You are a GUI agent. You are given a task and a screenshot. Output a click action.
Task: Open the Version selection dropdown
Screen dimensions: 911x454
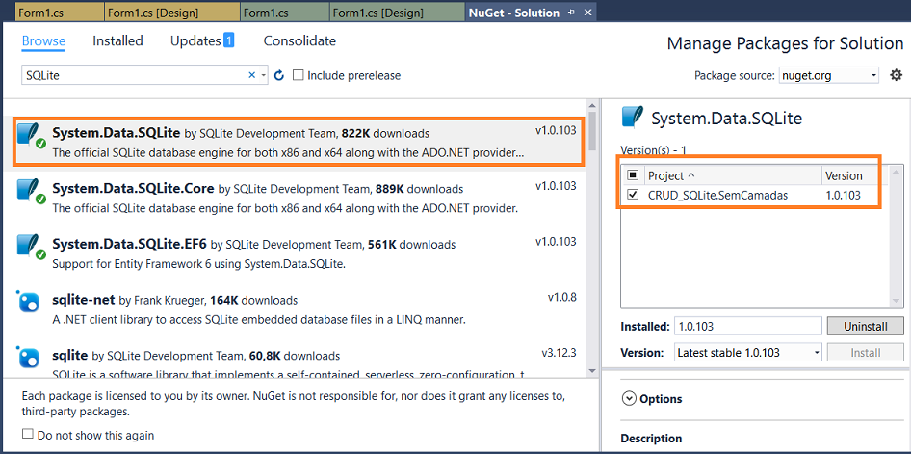point(817,352)
